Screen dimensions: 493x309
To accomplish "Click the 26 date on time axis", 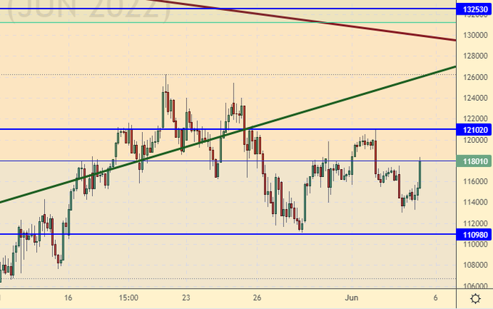I will [x=257, y=298].
